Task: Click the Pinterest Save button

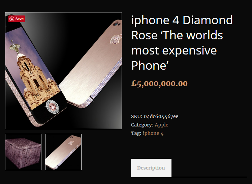Action: point(17,19)
